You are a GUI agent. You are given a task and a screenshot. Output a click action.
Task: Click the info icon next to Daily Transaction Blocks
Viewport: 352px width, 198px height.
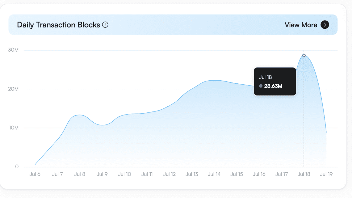(x=105, y=25)
